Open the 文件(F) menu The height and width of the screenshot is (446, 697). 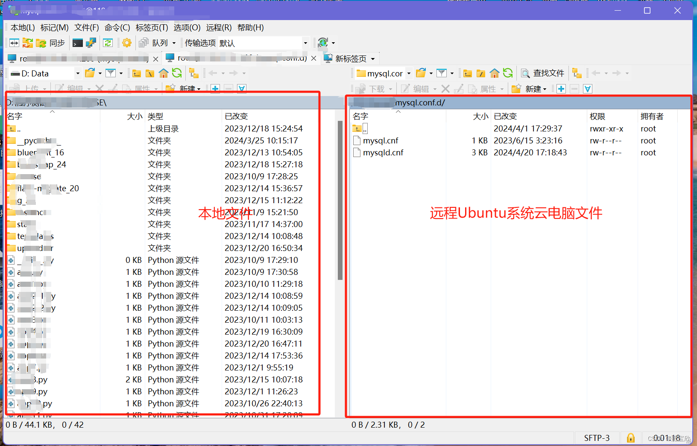(x=86, y=28)
